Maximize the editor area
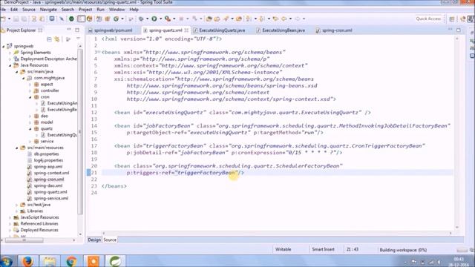Viewport: 475px width, 267px height. (459, 30)
